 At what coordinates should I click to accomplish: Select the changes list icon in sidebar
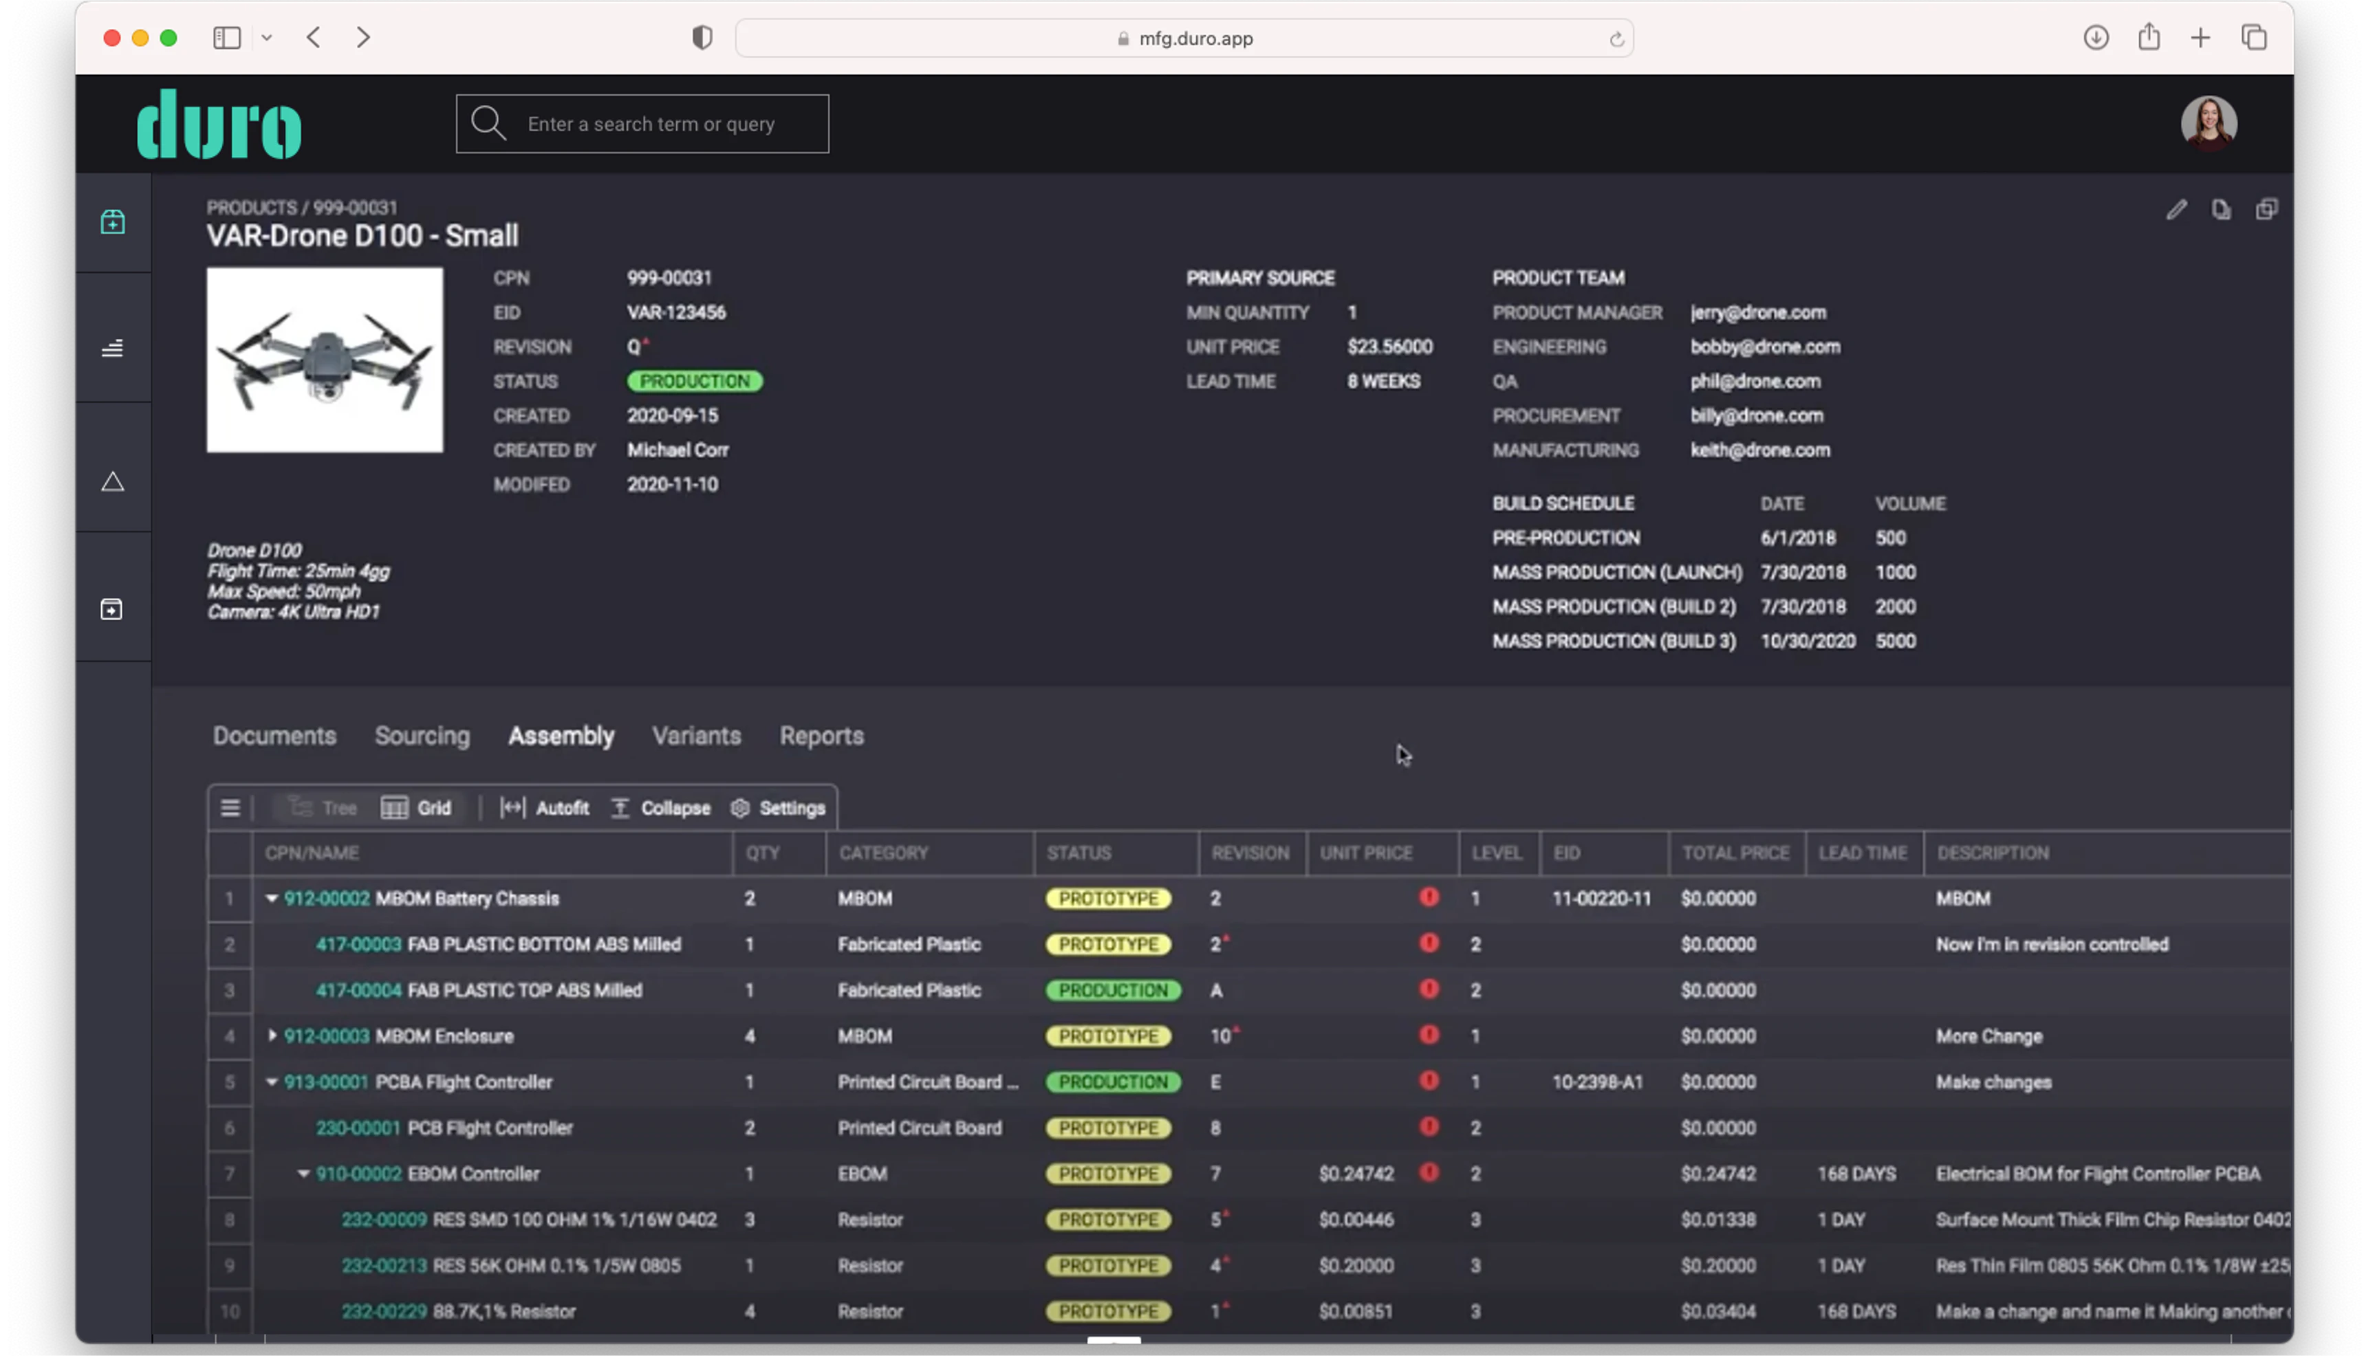pos(112,348)
